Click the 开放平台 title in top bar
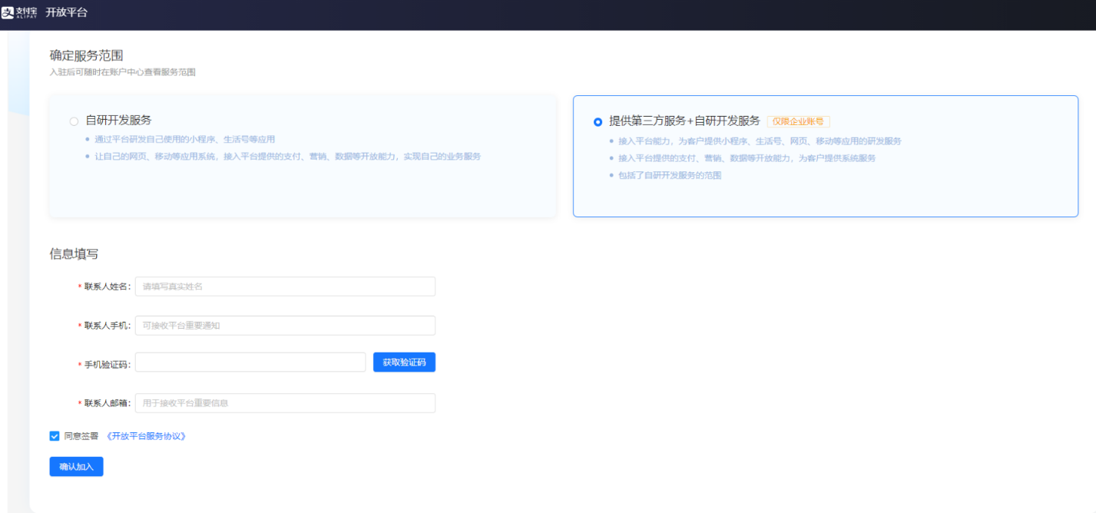Screen dimensions: 1096x513 (x=66, y=12)
